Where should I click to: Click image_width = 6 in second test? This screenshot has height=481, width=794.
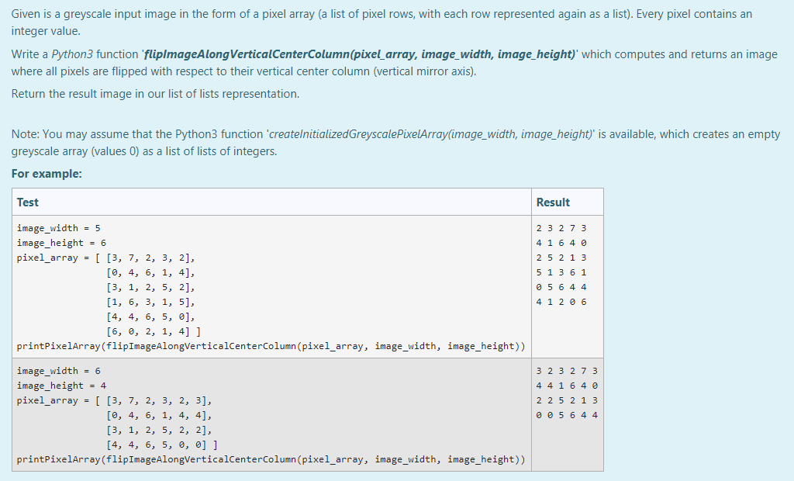pyautogui.click(x=59, y=370)
